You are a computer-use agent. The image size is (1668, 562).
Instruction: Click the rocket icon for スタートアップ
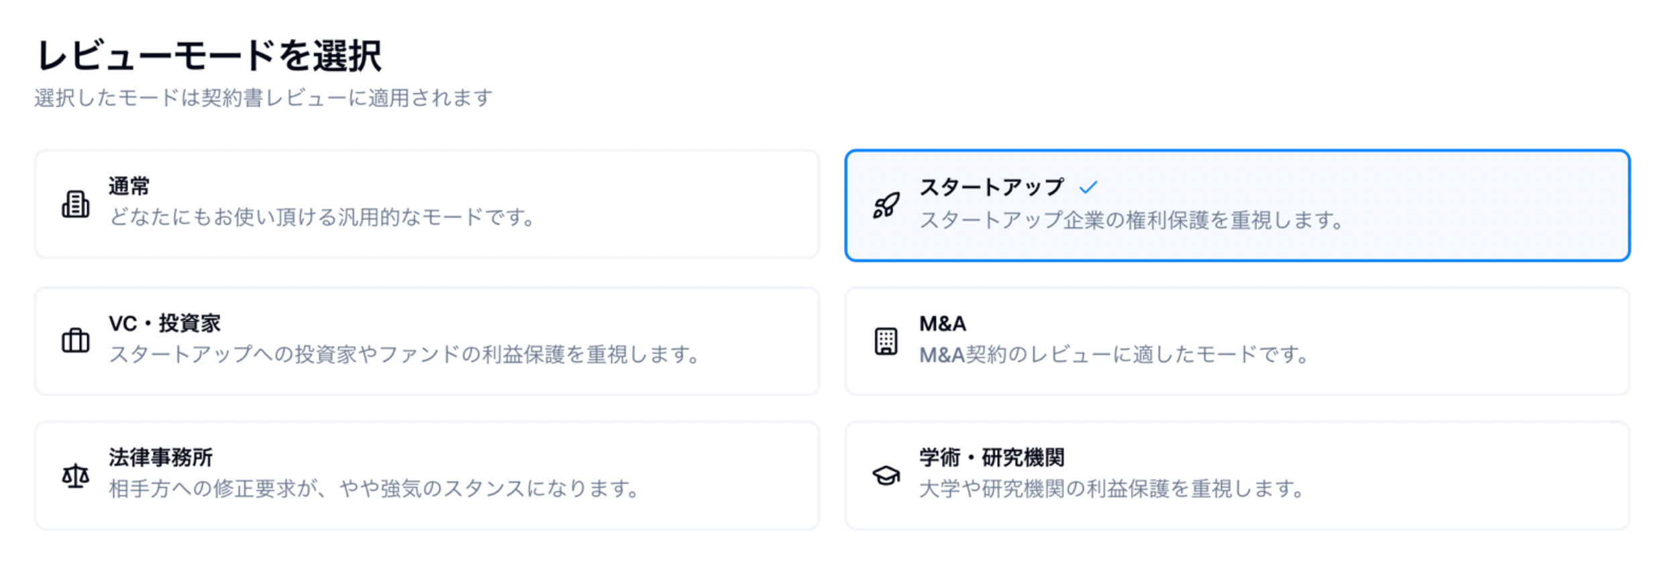tap(886, 205)
